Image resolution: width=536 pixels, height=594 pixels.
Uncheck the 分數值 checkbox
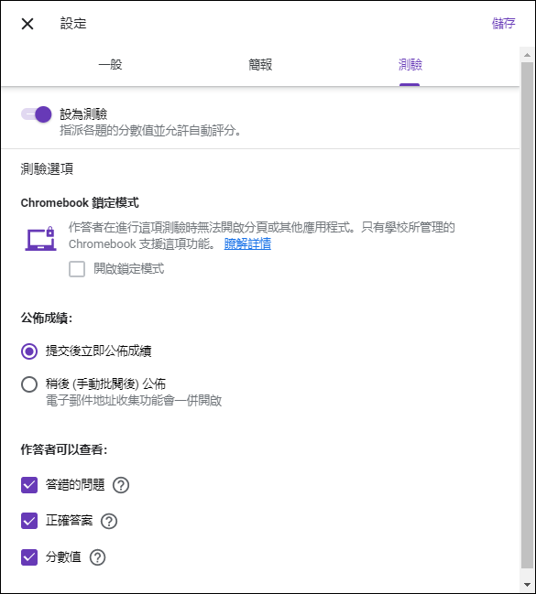[29, 557]
